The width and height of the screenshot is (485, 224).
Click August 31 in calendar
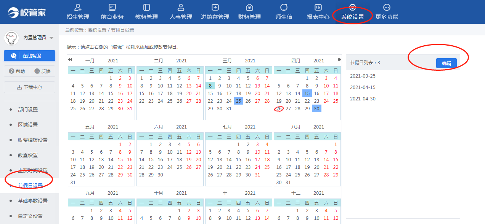point(288,183)
